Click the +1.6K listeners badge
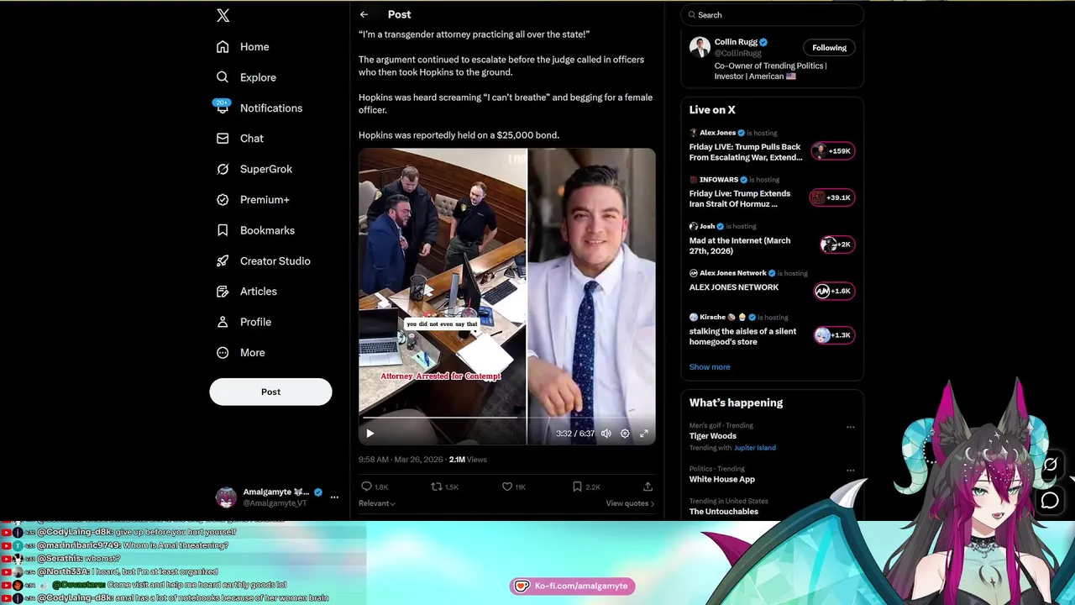The height and width of the screenshot is (605, 1075). [x=835, y=291]
